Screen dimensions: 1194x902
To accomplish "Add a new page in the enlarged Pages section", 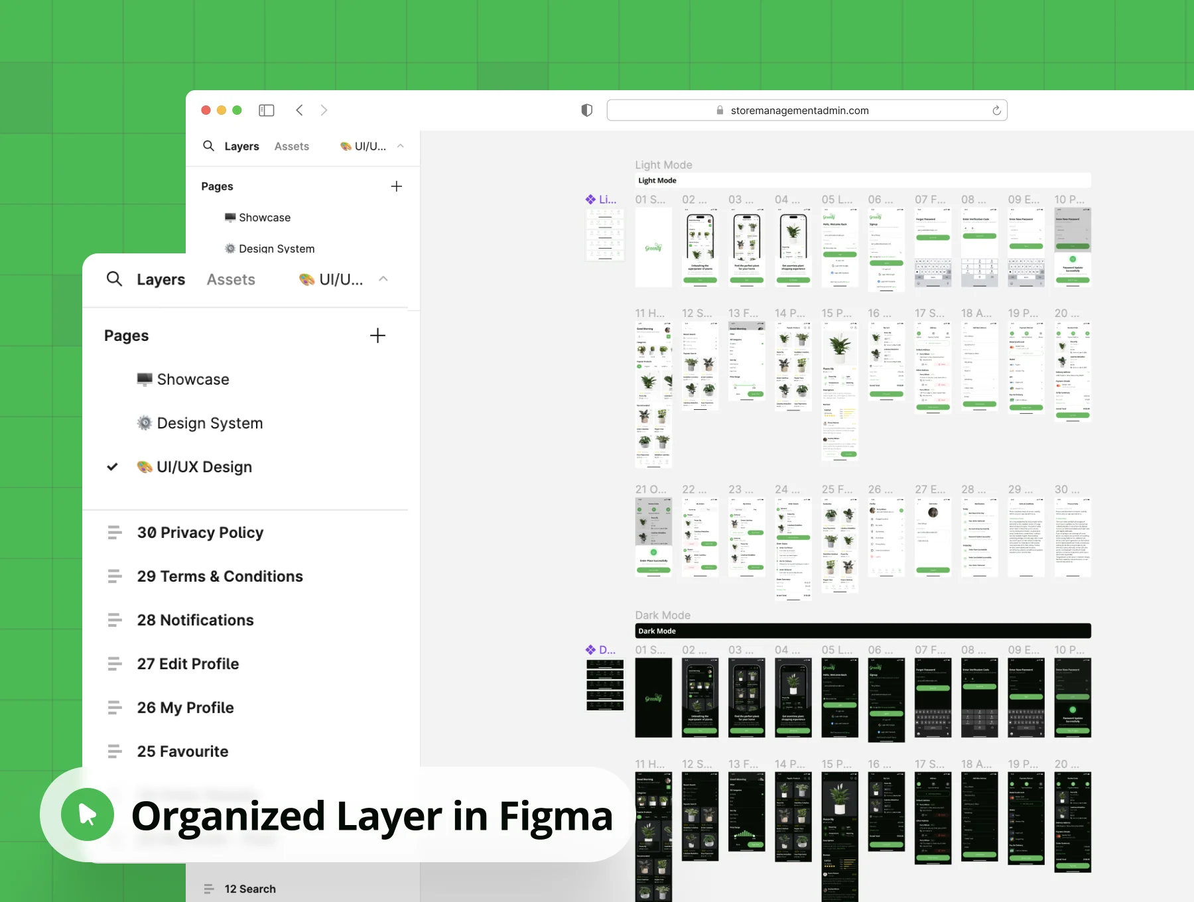I will click(377, 336).
